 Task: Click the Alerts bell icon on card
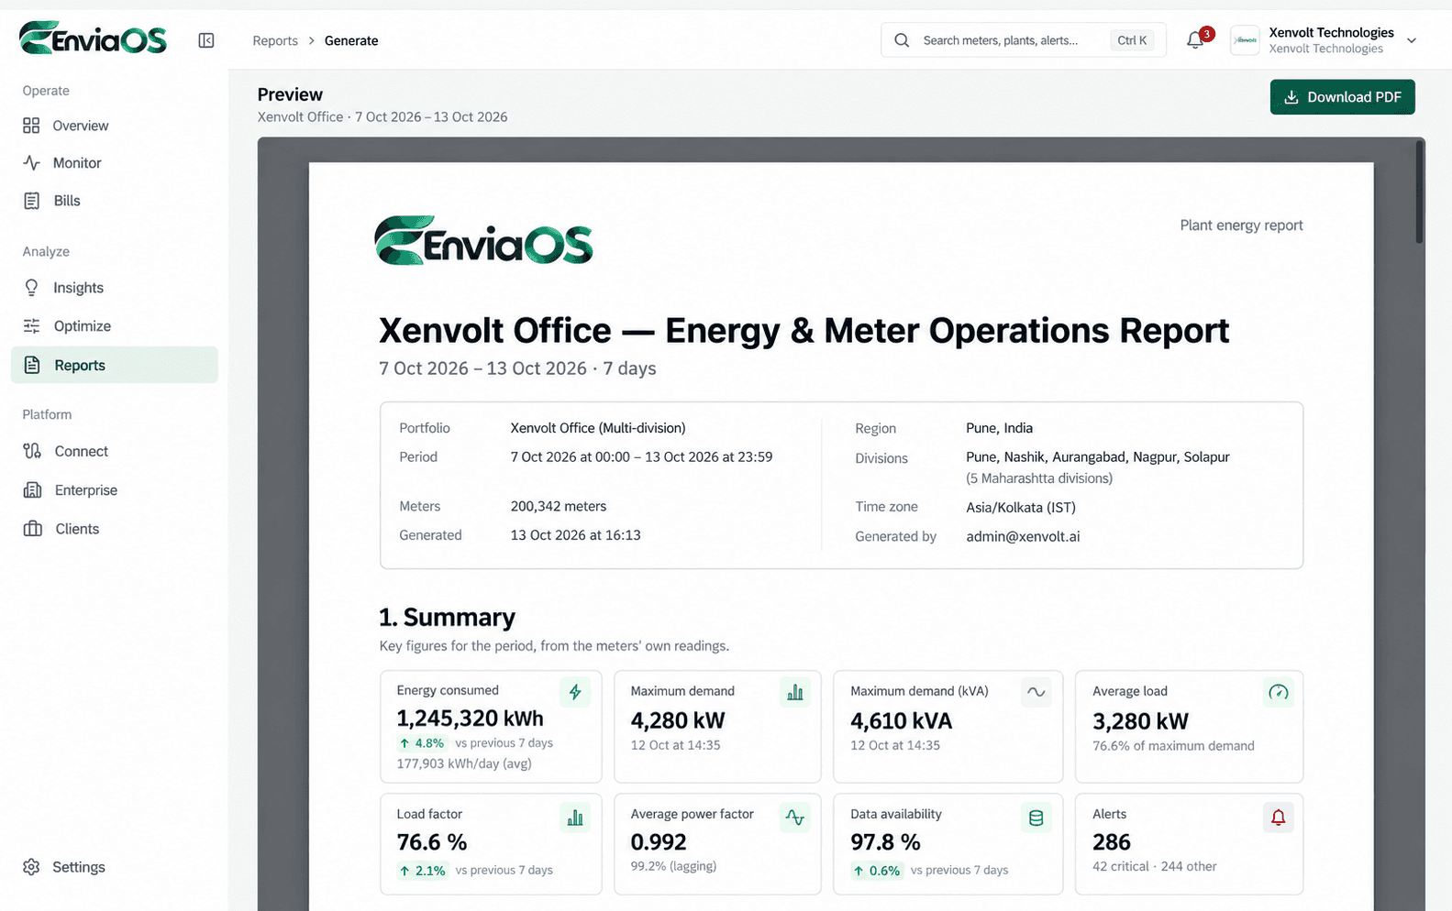[1278, 817]
